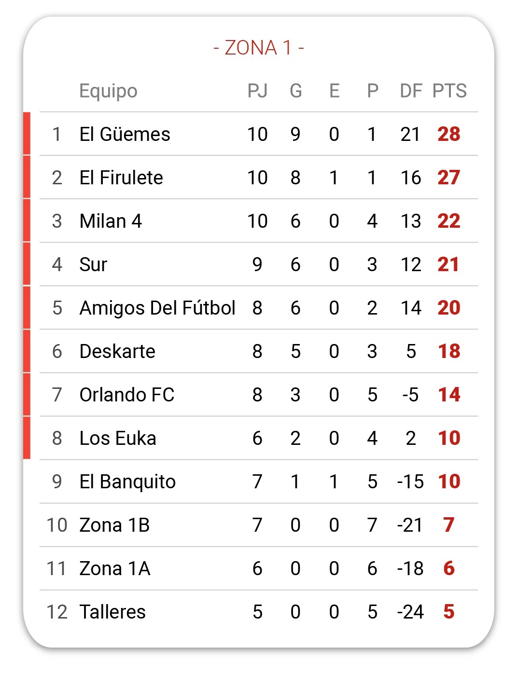Screen dimensions: 518x675
Task: Open the Orlando FC team row
Action: point(259,395)
